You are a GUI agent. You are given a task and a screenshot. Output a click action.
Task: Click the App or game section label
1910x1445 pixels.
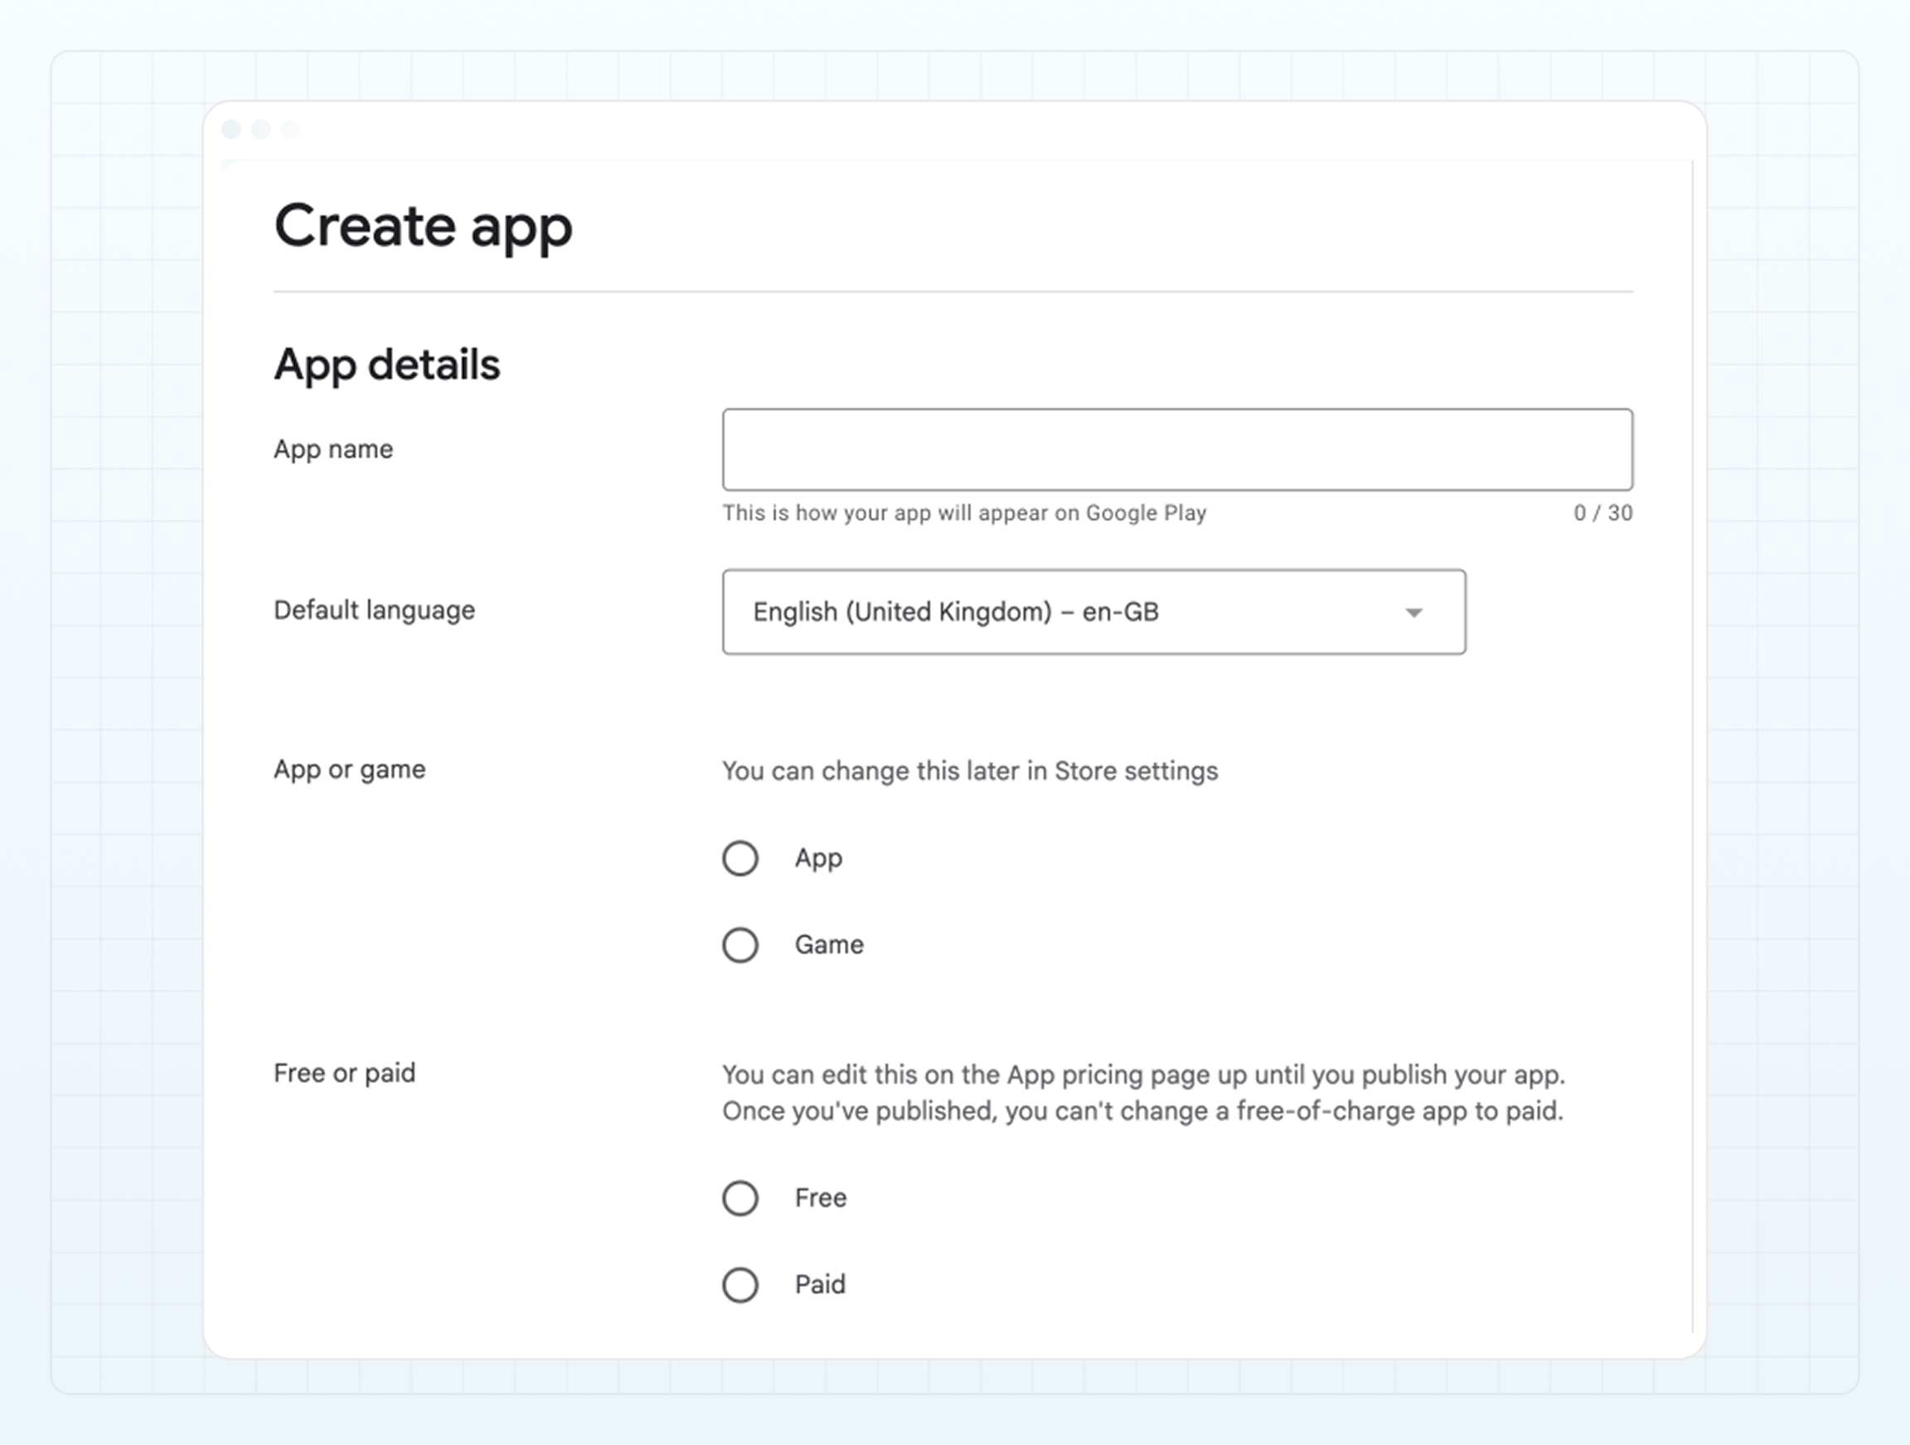[x=349, y=768]
